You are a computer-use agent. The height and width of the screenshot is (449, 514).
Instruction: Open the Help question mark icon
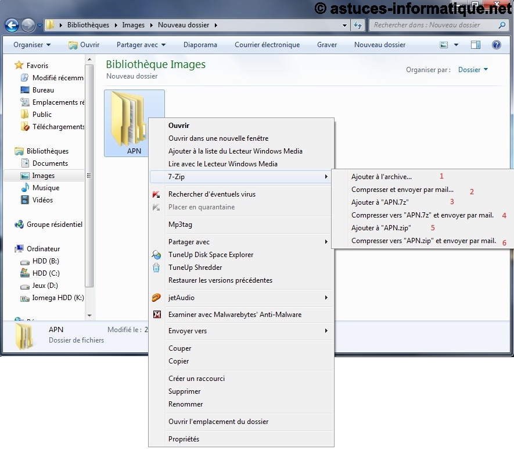(497, 45)
